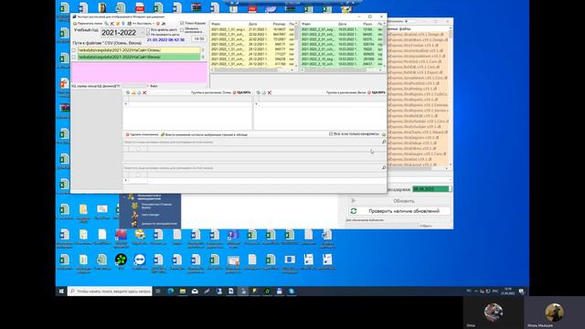Click magnifier icon of the lower search row
The width and height of the screenshot is (585, 329).
tap(384, 168)
